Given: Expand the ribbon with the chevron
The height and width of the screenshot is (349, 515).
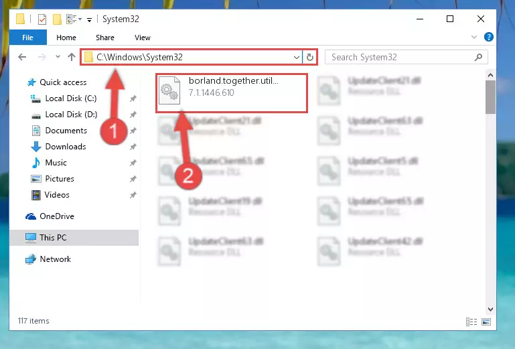Looking at the screenshot, I should point(474,37).
